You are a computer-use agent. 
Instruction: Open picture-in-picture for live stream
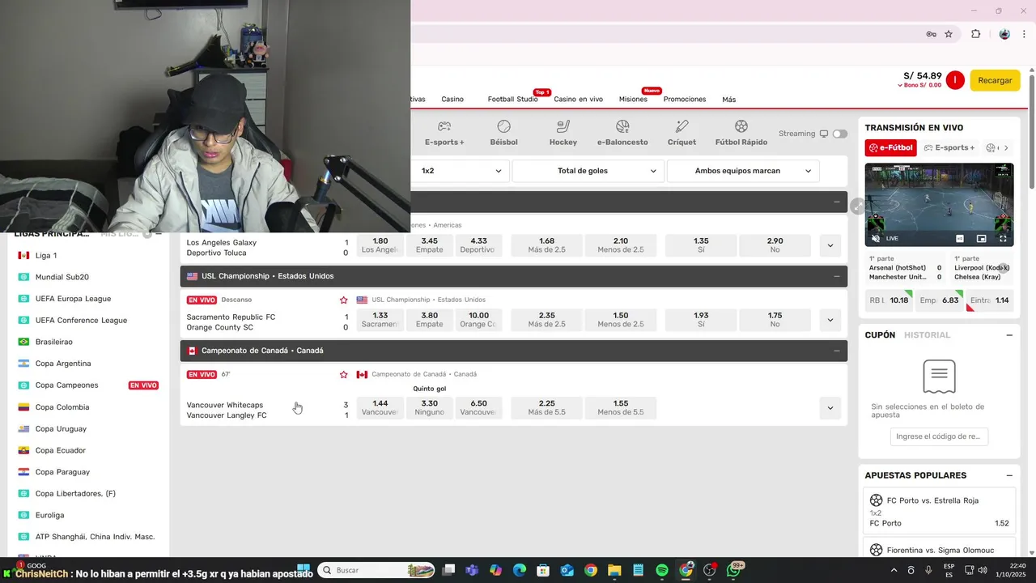[x=981, y=239]
